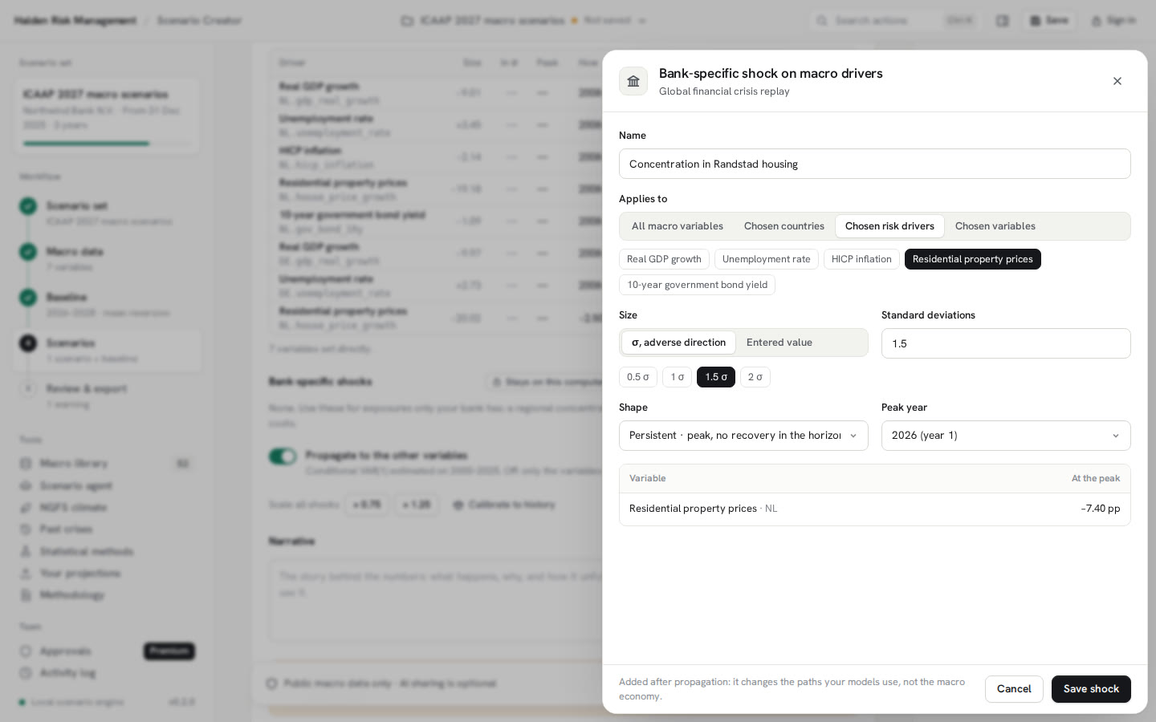This screenshot has width=1156, height=722.
Task: Click the panel layout icon in top bar
Action: pos(1003,21)
